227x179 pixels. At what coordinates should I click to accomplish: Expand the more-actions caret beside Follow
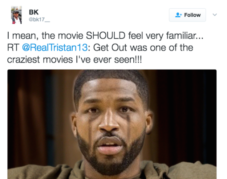point(215,14)
